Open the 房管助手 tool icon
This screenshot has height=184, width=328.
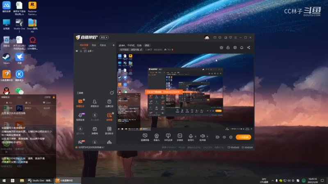(95, 103)
